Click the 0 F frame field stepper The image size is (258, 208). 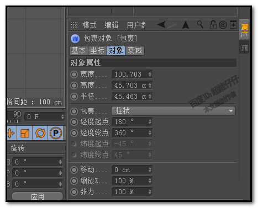62,117
